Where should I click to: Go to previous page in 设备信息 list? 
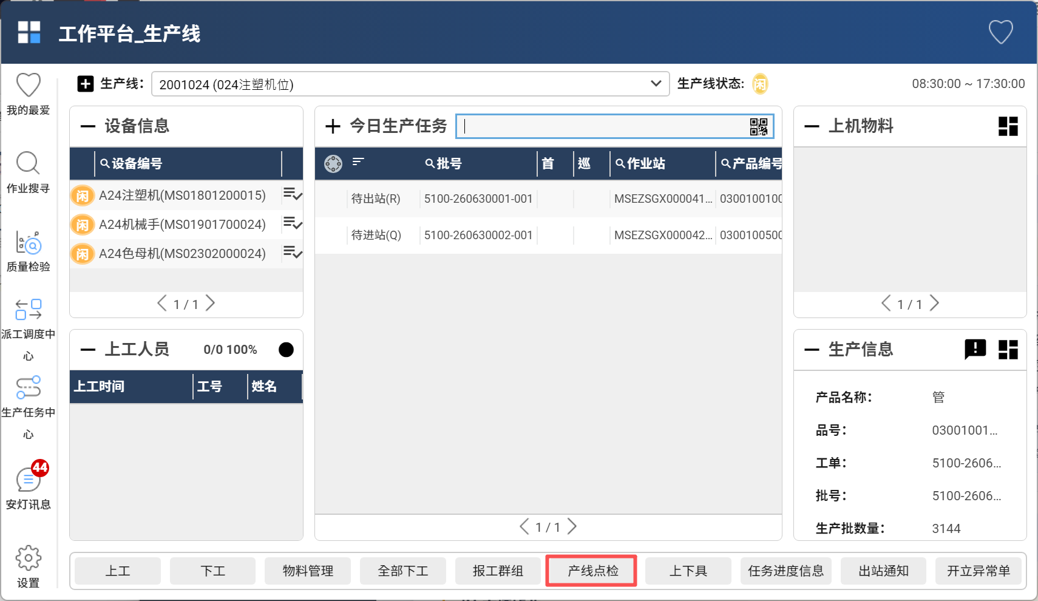[161, 303]
